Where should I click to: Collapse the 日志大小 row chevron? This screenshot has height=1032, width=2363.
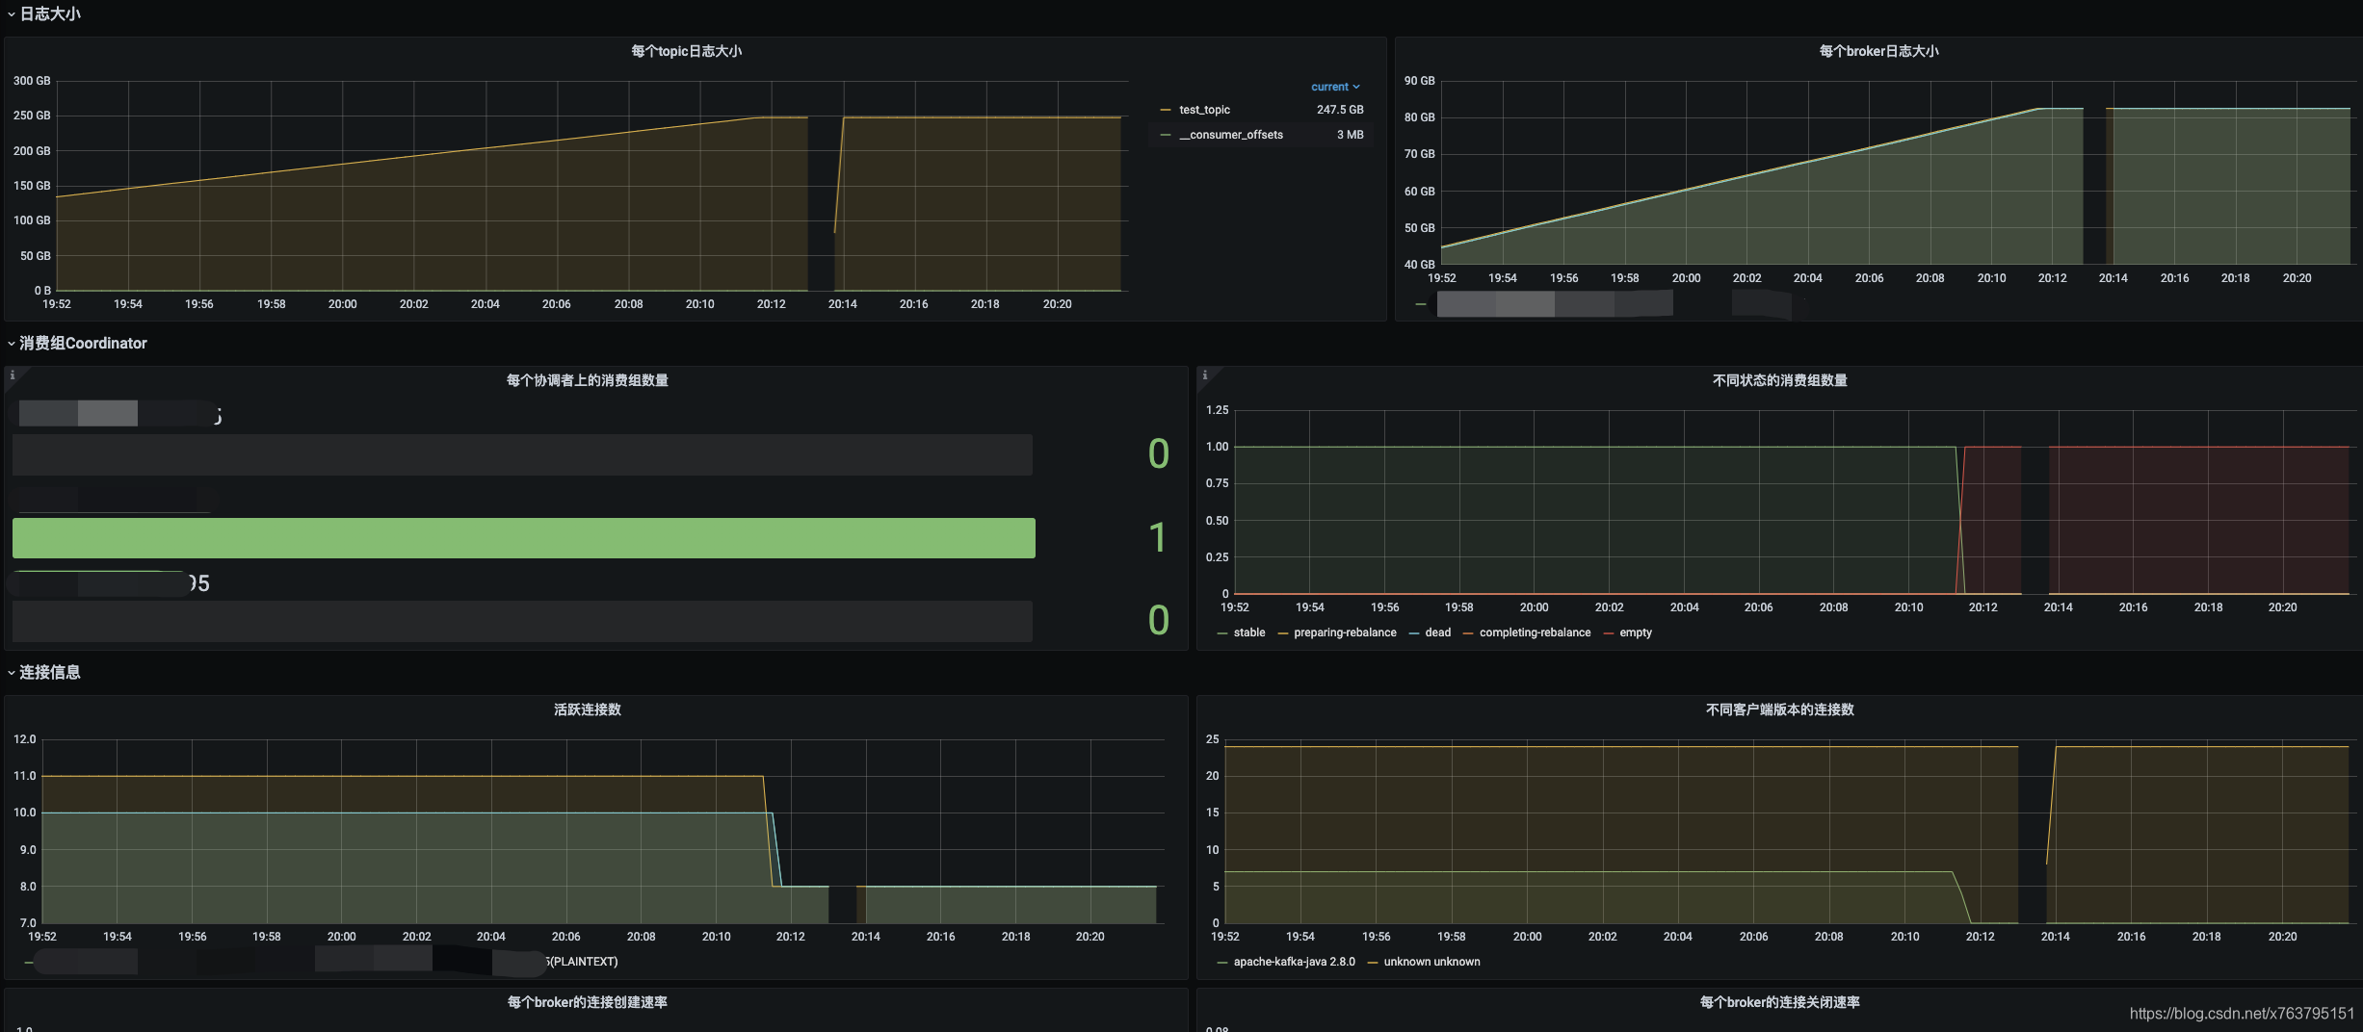click(x=11, y=14)
